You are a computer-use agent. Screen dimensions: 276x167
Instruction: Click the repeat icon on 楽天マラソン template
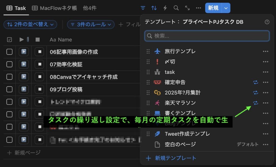click(256, 103)
